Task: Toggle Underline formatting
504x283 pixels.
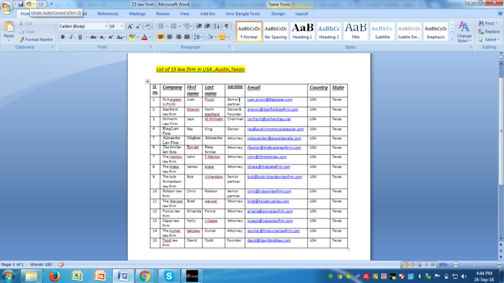Action: 80,37
